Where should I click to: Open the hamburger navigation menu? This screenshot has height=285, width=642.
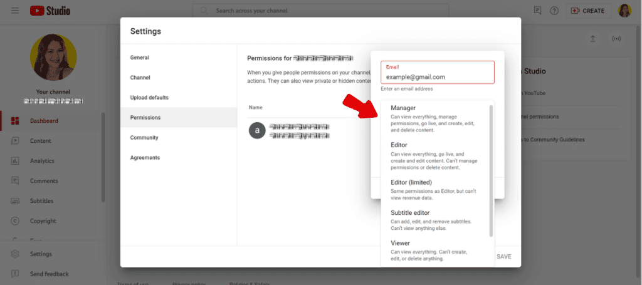tap(15, 11)
